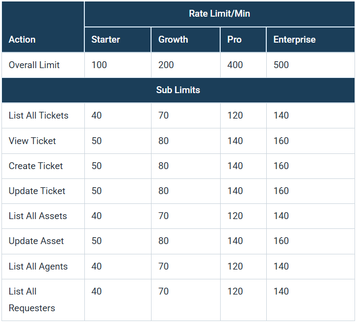Click the List All Requesters row label

(32, 299)
